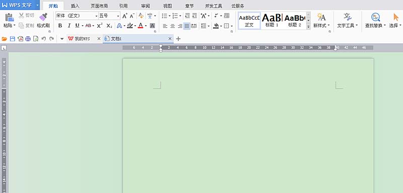Open the table grid icon in paragraph group
Image resolution: width=403 pixels, height=193 pixels.
227,16
